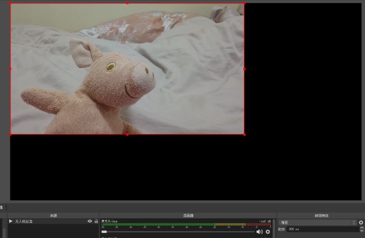This screenshot has width=365, height=238.
Task: Click the bottom-right red resize handle
Action: (244, 134)
